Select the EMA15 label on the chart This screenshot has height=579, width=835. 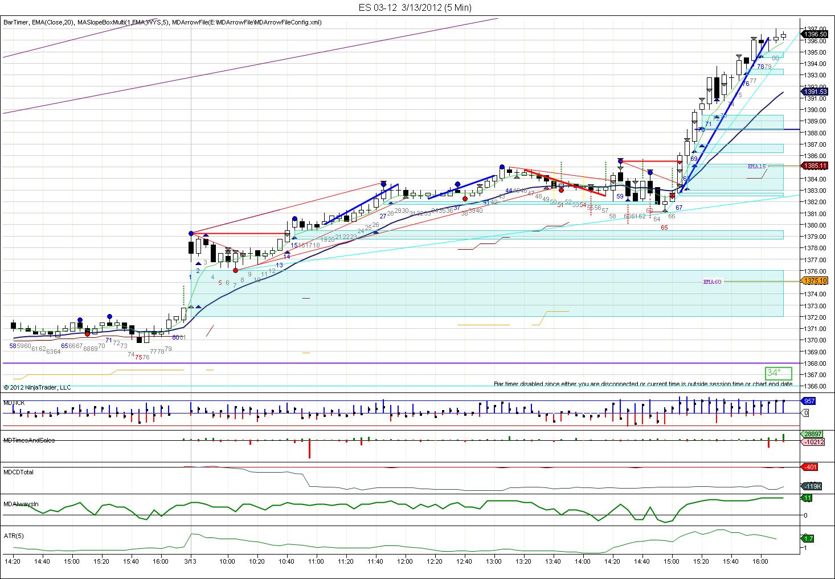757,167
